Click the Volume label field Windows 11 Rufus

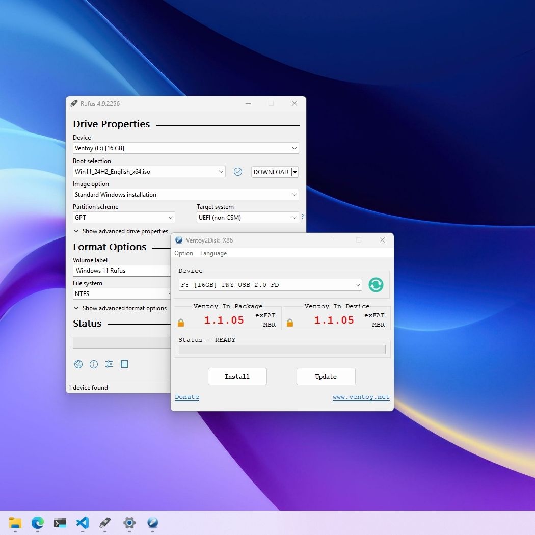(121, 271)
